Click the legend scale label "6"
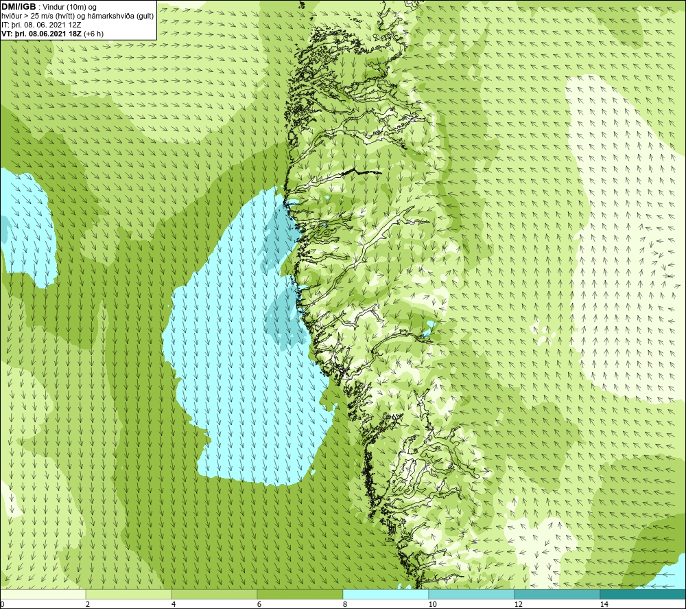This screenshot has width=686, height=609. pos(259,605)
